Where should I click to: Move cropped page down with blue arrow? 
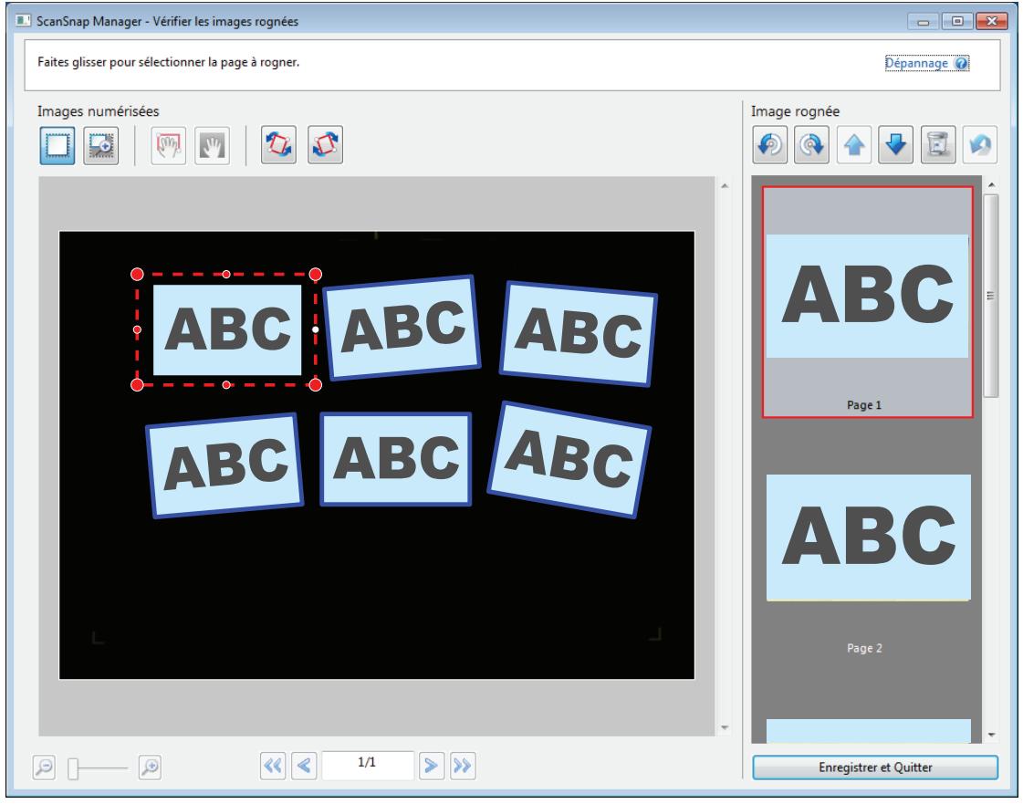coord(896,145)
